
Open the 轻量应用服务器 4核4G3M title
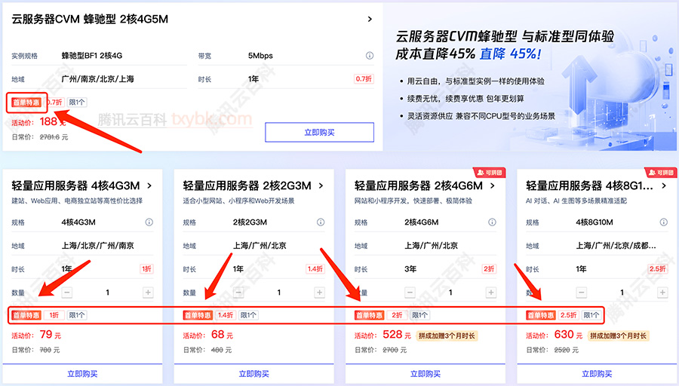[x=75, y=185]
